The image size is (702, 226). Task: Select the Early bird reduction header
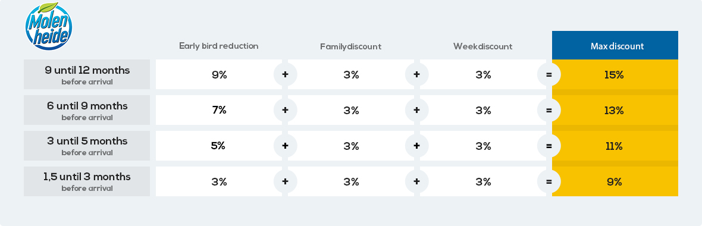tap(219, 46)
